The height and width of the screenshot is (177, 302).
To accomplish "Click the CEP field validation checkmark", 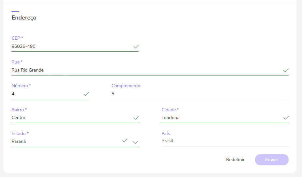I will 136,47.
